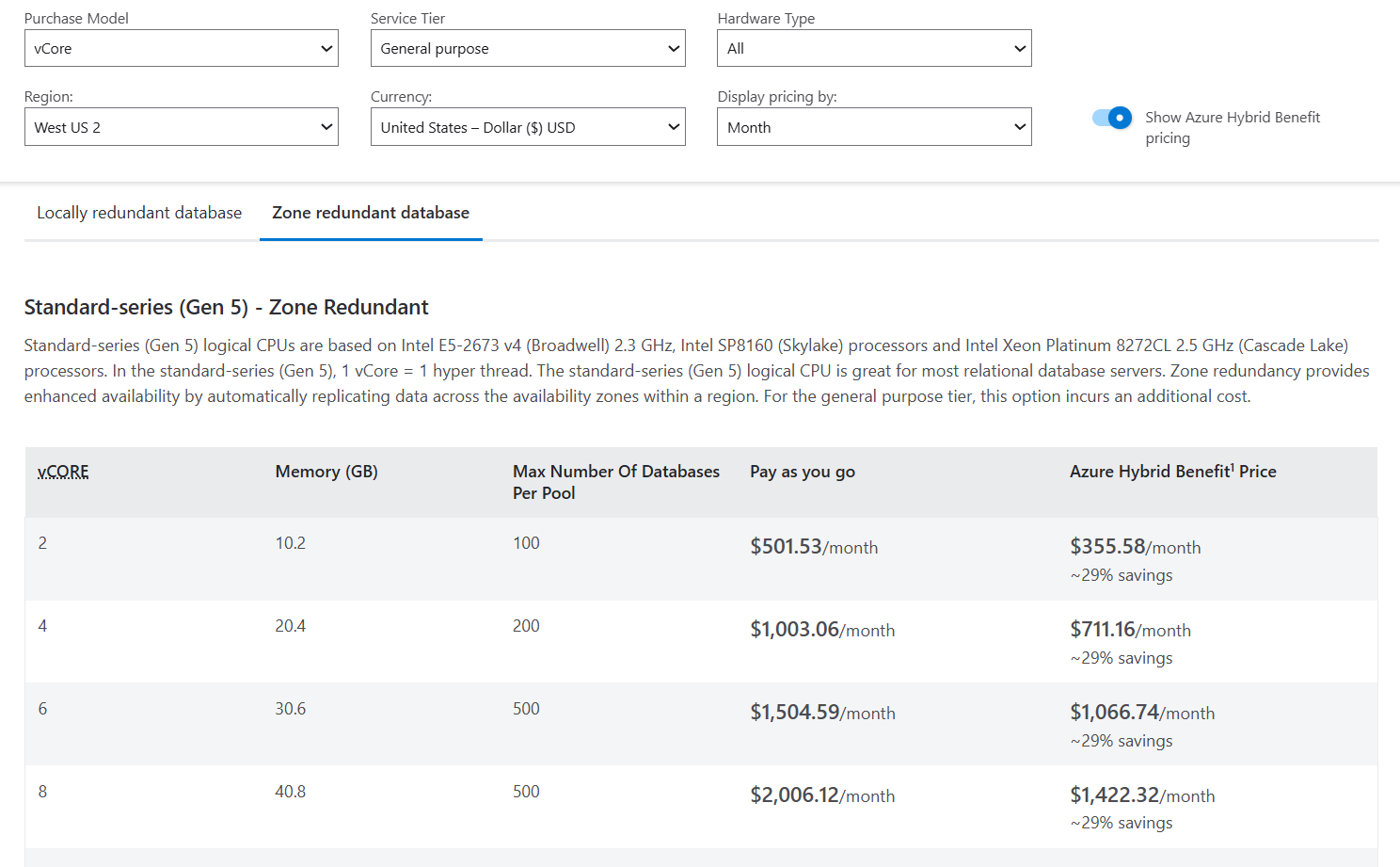Image resolution: width=1400 pixels, height=867 pixels.
Task: Open the Currency dropdown
Action: click(527, 126)
